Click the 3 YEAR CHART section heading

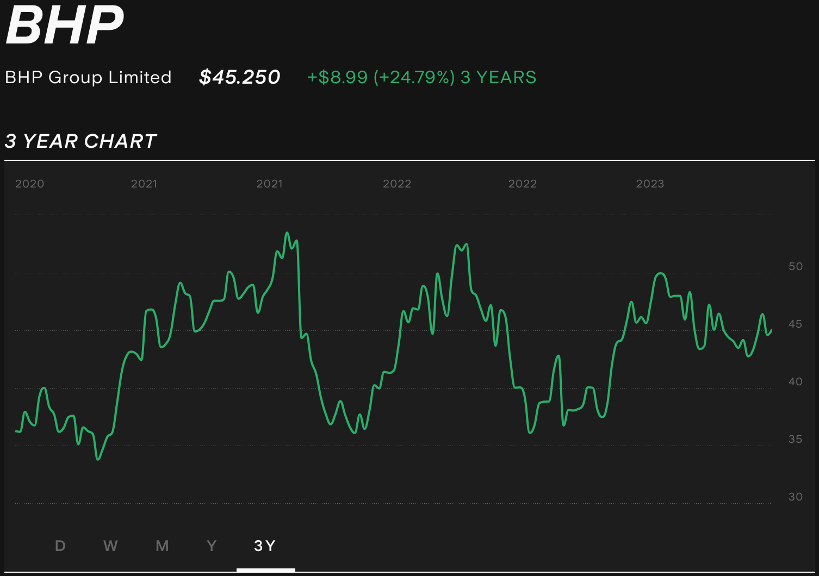point(81,141)
